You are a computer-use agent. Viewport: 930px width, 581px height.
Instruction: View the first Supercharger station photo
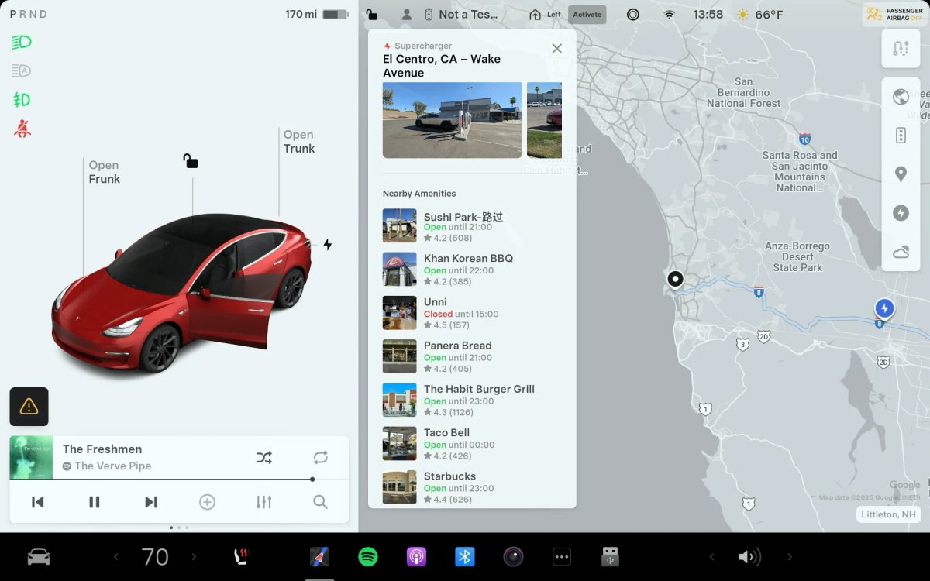tap(453, 120)
